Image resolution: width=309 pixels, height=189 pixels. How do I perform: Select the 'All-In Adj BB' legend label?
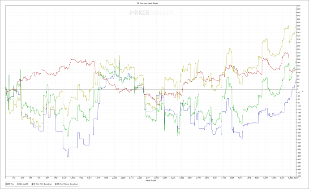coord(24,184)
